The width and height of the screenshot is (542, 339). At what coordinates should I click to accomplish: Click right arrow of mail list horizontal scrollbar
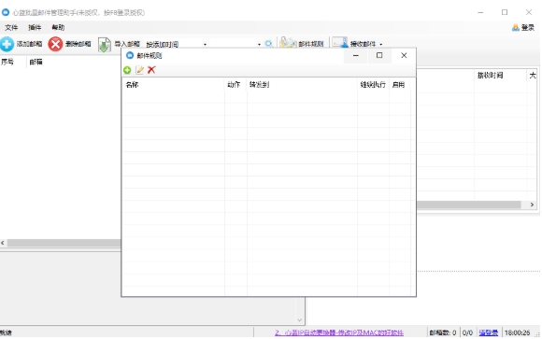(532, 205)
